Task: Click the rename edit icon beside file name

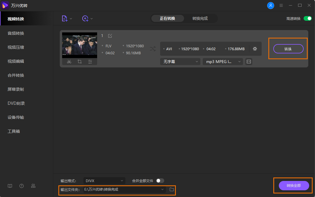Action: tap(110, 36)
